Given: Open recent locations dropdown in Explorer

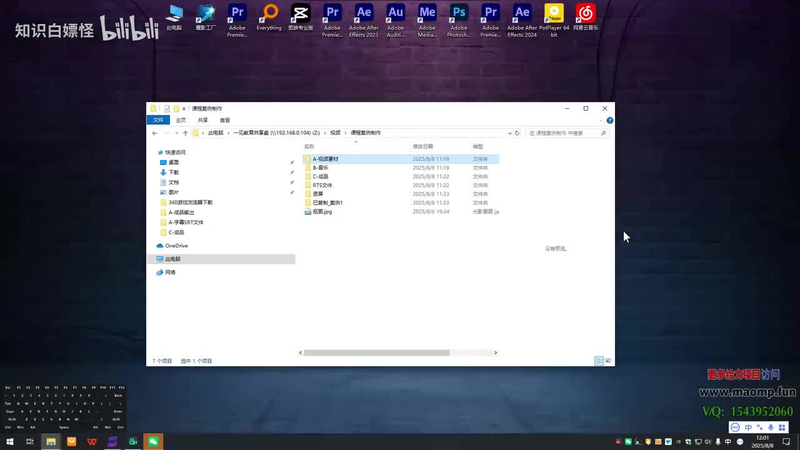Looking at the screenshot, I should point(177,133).
